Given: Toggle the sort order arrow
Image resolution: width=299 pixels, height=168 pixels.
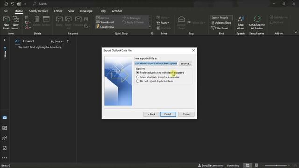Looking at the screenshot, I should [68, 42].
